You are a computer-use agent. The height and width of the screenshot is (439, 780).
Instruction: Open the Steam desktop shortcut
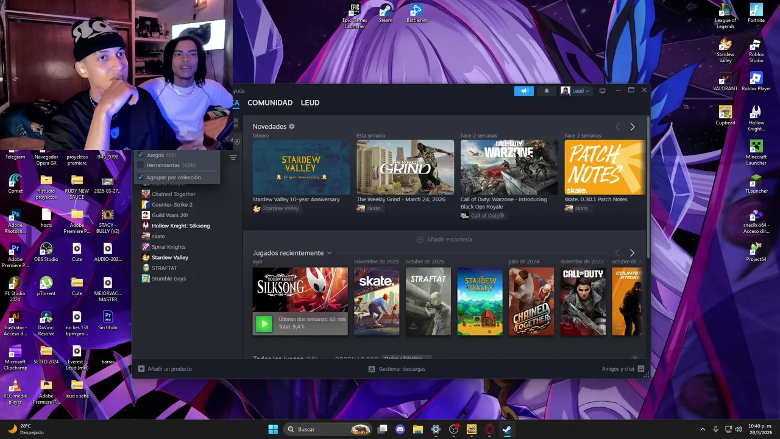386,13
